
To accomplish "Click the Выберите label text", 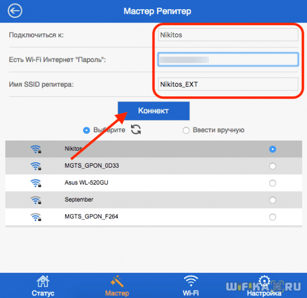I will pyautogui.click(x=109, y=130).
